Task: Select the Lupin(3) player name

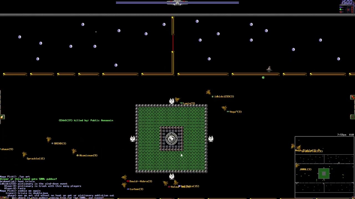Action: [189, 103]
